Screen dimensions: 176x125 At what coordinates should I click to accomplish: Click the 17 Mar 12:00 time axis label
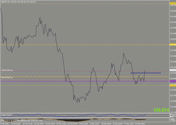(x=129, y=124)
